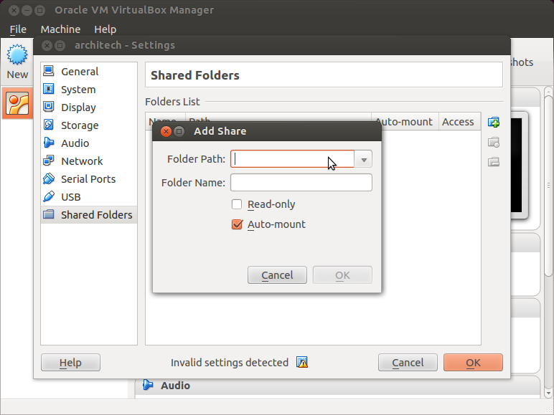The image size is (554, 415).
Task: Click the Display monitor icon
Action: 49,107
